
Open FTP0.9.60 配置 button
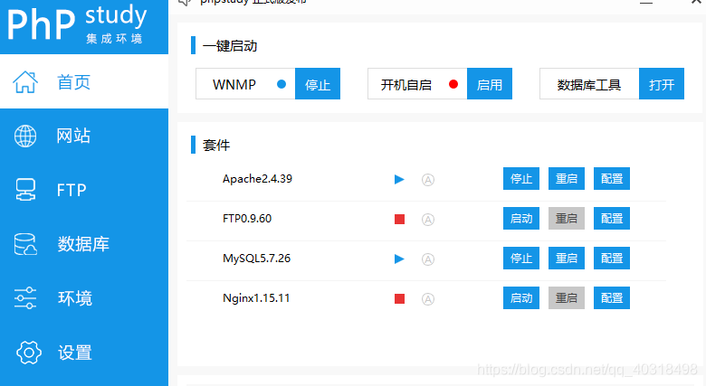[612, 219]
